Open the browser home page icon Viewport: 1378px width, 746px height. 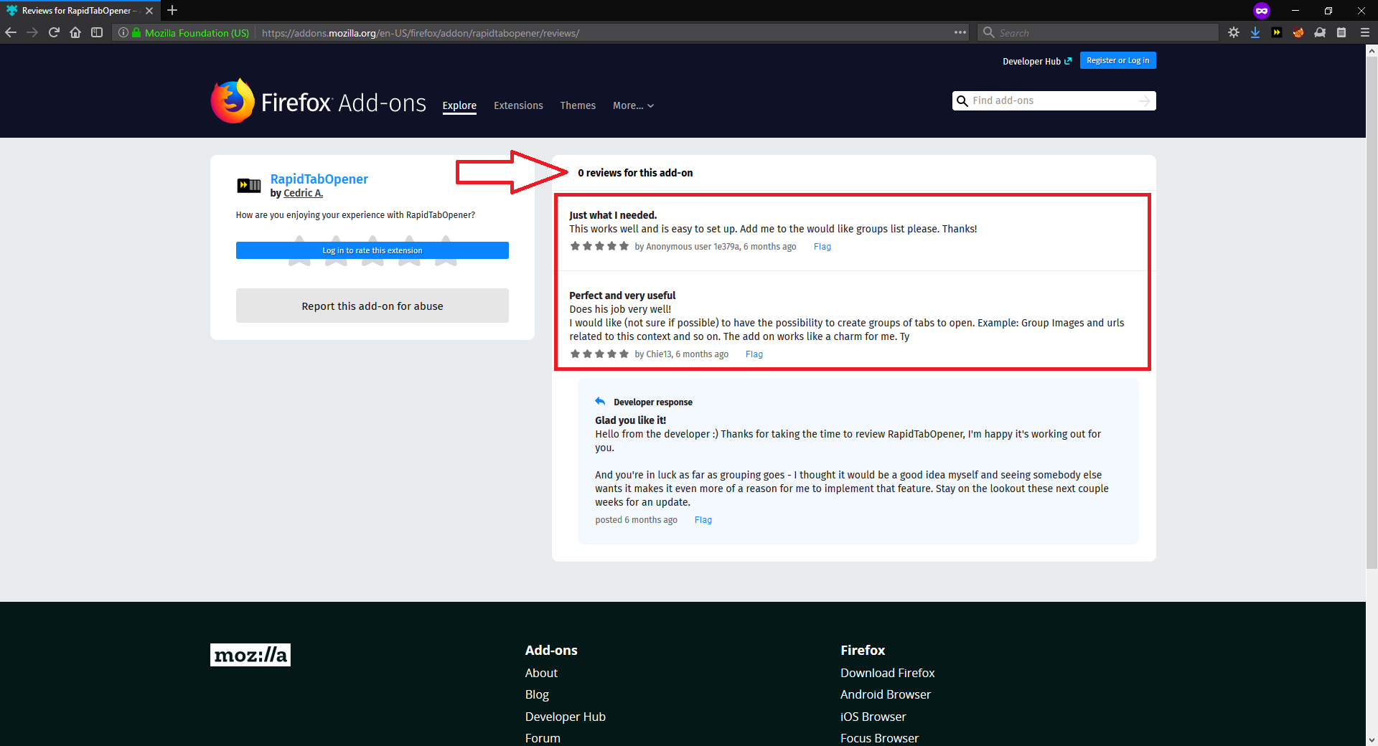(x=75, y=32)
